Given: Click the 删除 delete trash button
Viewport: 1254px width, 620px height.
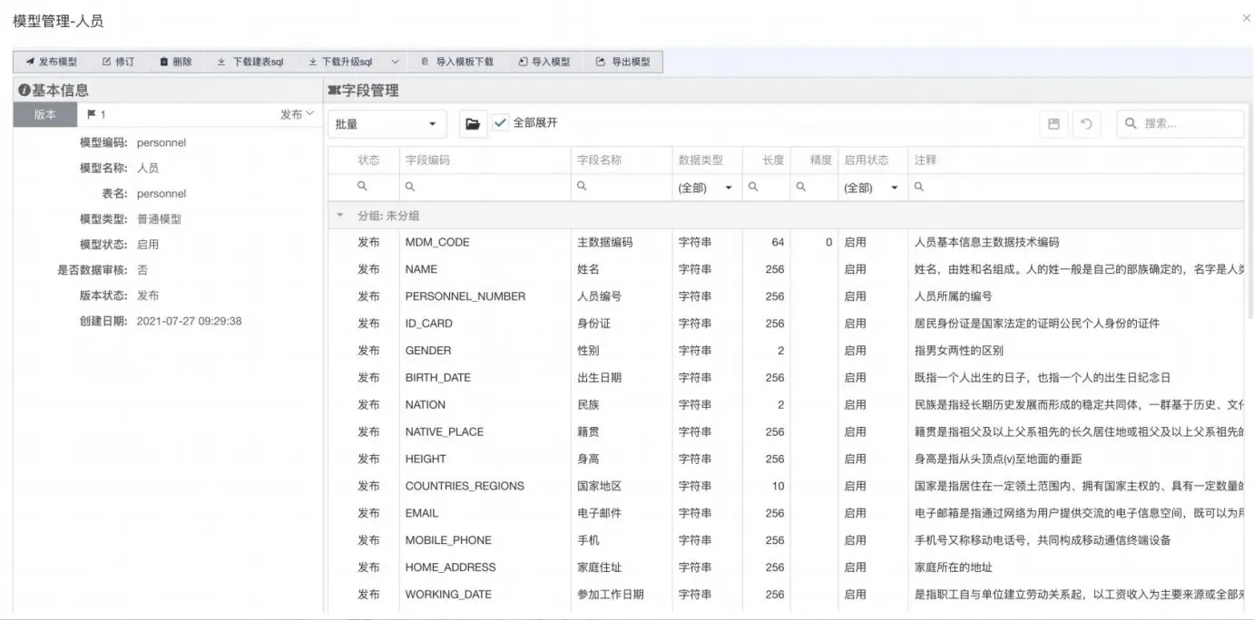Looking at the screenshot, I should coord(176,62).
